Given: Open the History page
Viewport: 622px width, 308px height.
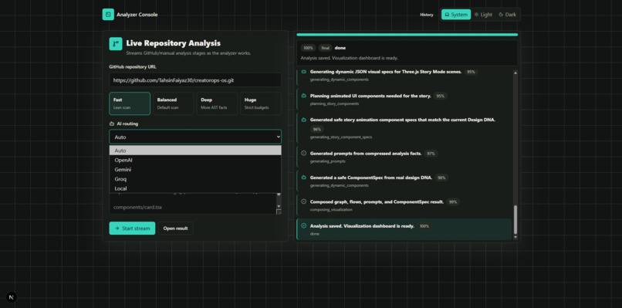Looking at the screenshot, I should point(427,15).
